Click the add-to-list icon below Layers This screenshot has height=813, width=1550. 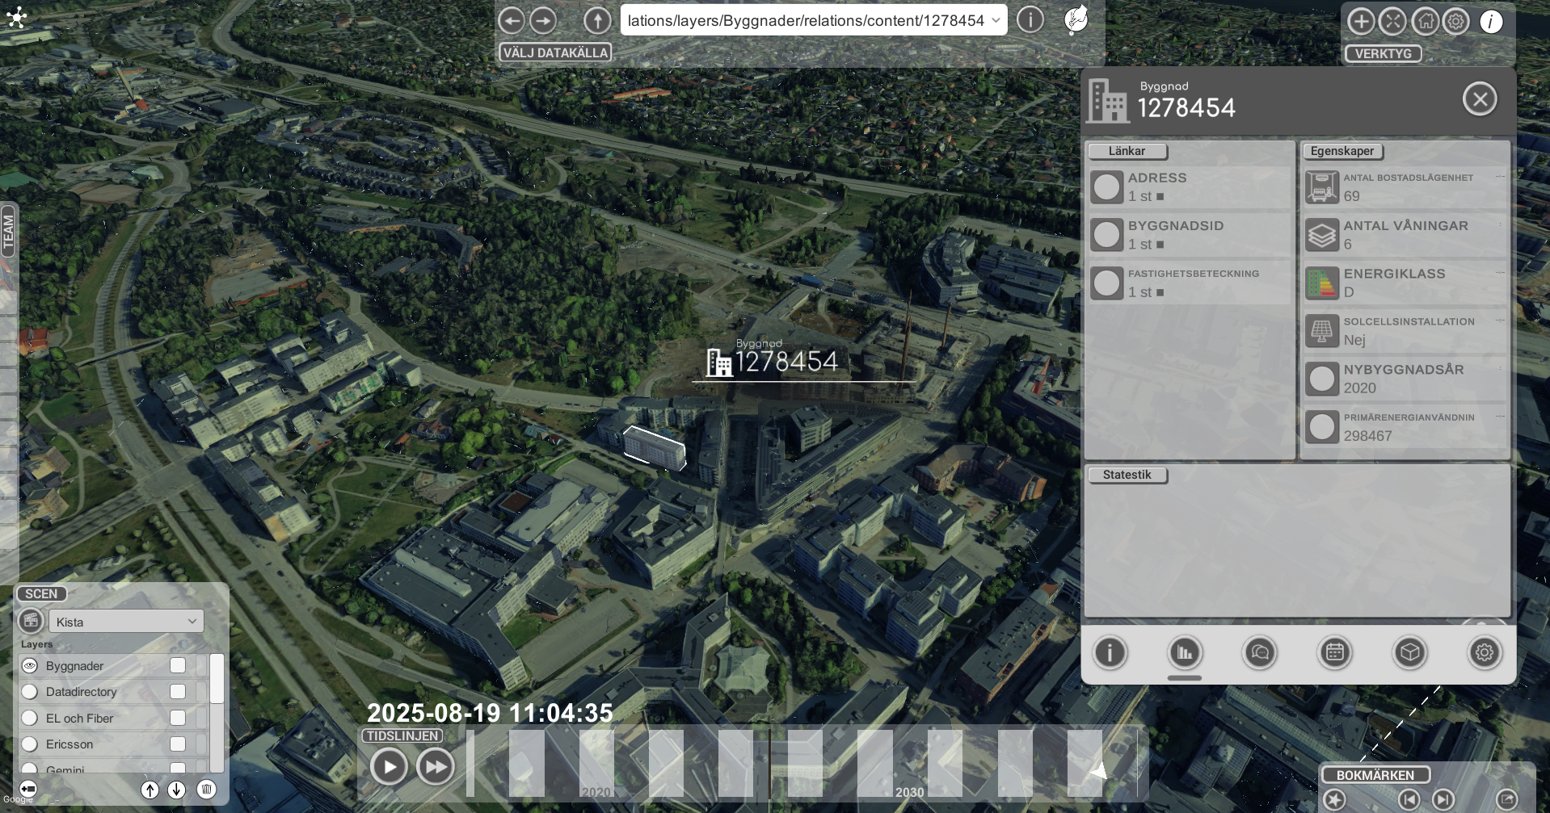tap(28, 789)
